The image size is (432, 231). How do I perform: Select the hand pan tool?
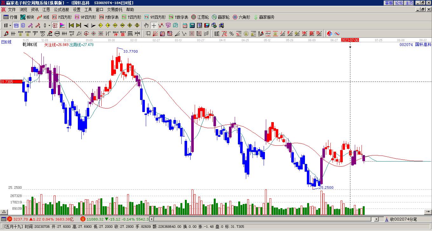click(x=146, y=25)
